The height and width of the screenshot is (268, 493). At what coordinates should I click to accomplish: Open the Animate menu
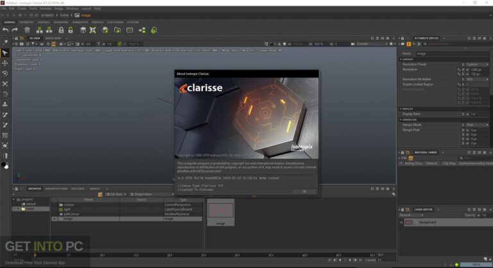46,9
